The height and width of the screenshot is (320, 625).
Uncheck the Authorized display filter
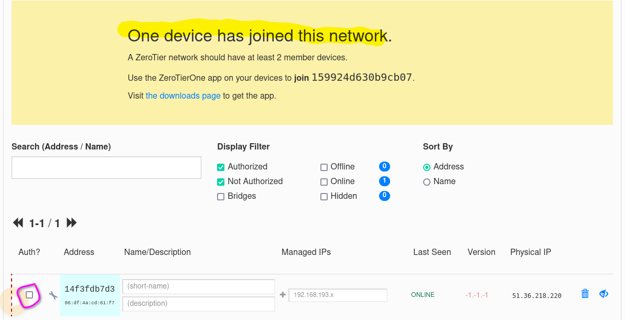220,167
